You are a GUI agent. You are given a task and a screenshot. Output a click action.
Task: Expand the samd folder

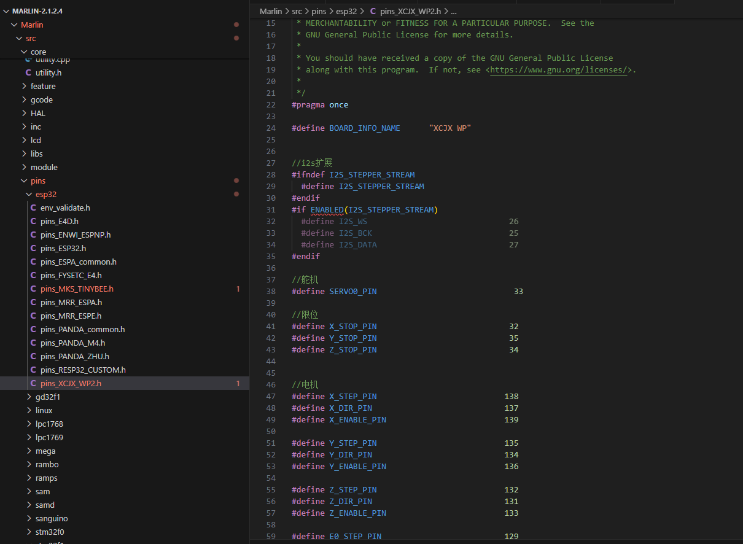(x=29, y=505)
